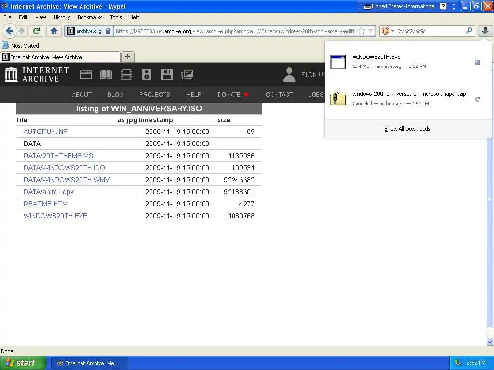Click BLOG in the site navigation
Image resolution: width=494 pixels, height=370 pixels.
pyautogui.click(x=115, y=95)
